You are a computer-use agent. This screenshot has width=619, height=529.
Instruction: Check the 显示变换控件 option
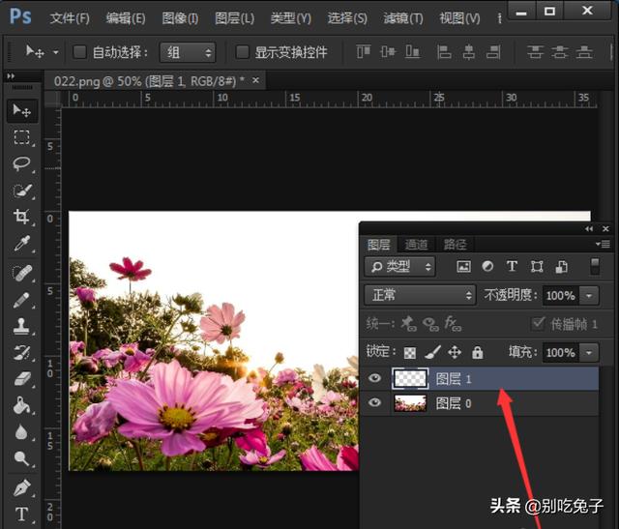point(244,51)
